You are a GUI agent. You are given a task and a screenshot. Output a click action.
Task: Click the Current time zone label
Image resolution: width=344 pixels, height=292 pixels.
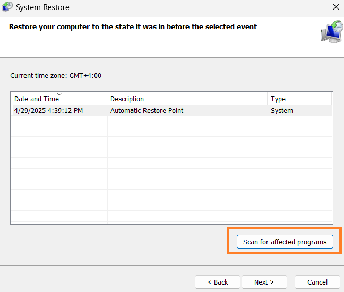(x=56, y=76)
